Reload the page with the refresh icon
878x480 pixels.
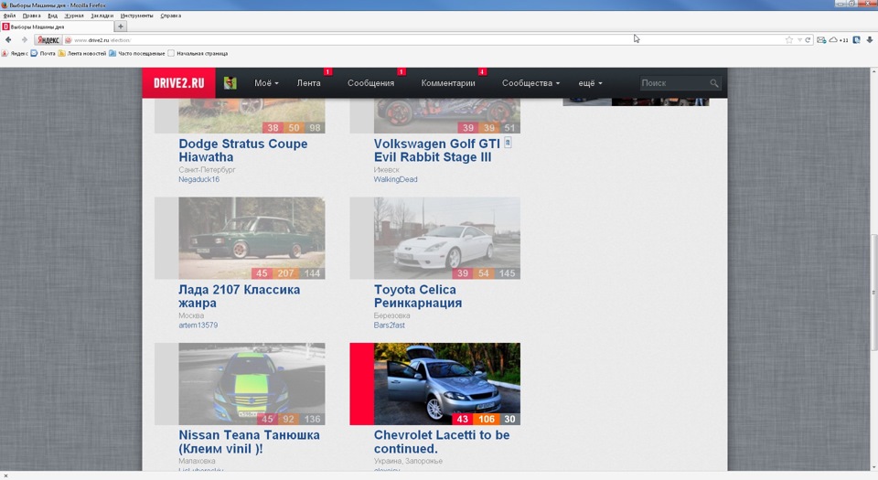click(x=808, y=39)
